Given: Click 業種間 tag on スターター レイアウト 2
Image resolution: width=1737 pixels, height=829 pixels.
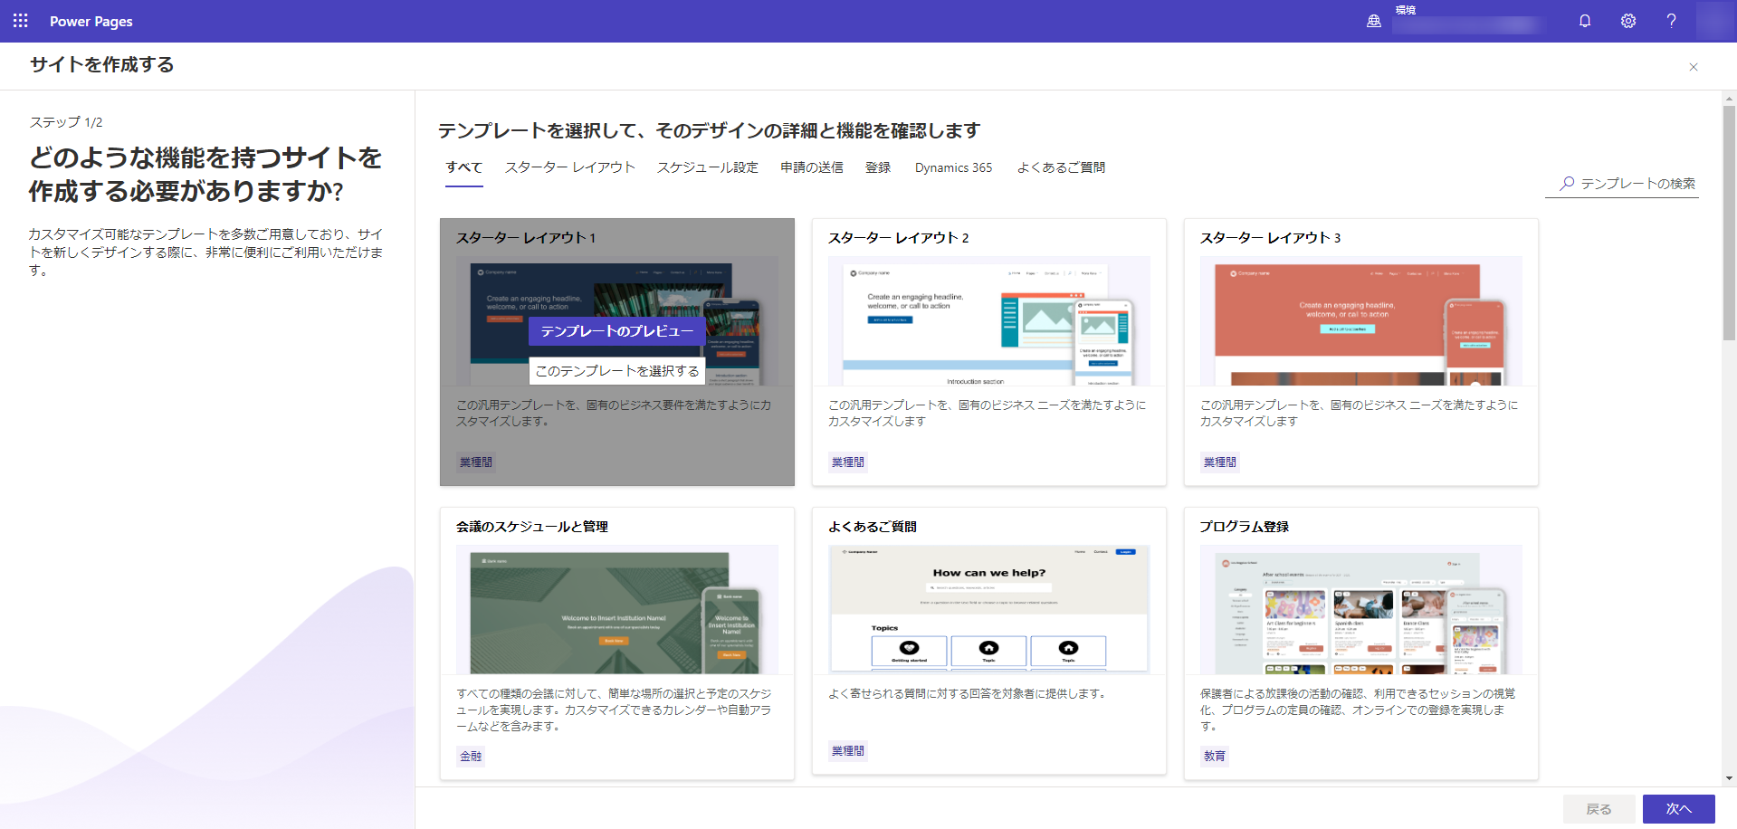Looking at the screenshot, I should [x=848, y=462].
